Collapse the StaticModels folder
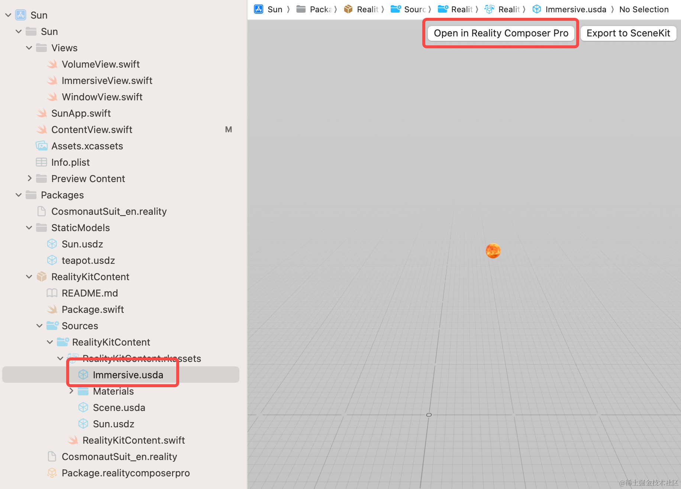 tap(29, 228)
